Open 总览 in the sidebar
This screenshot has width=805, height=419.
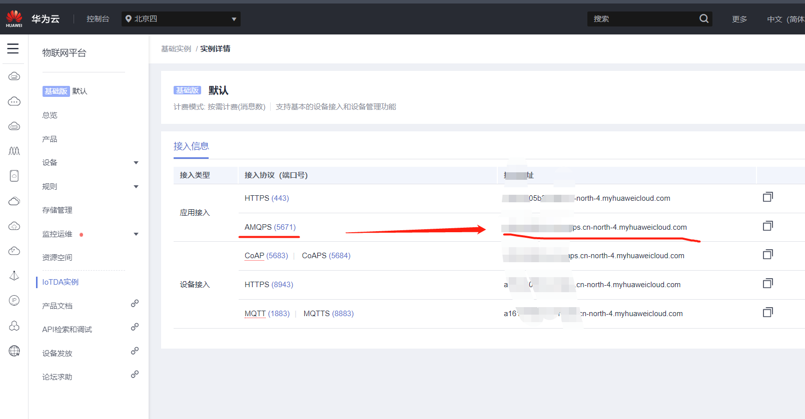tap(50, 115)
